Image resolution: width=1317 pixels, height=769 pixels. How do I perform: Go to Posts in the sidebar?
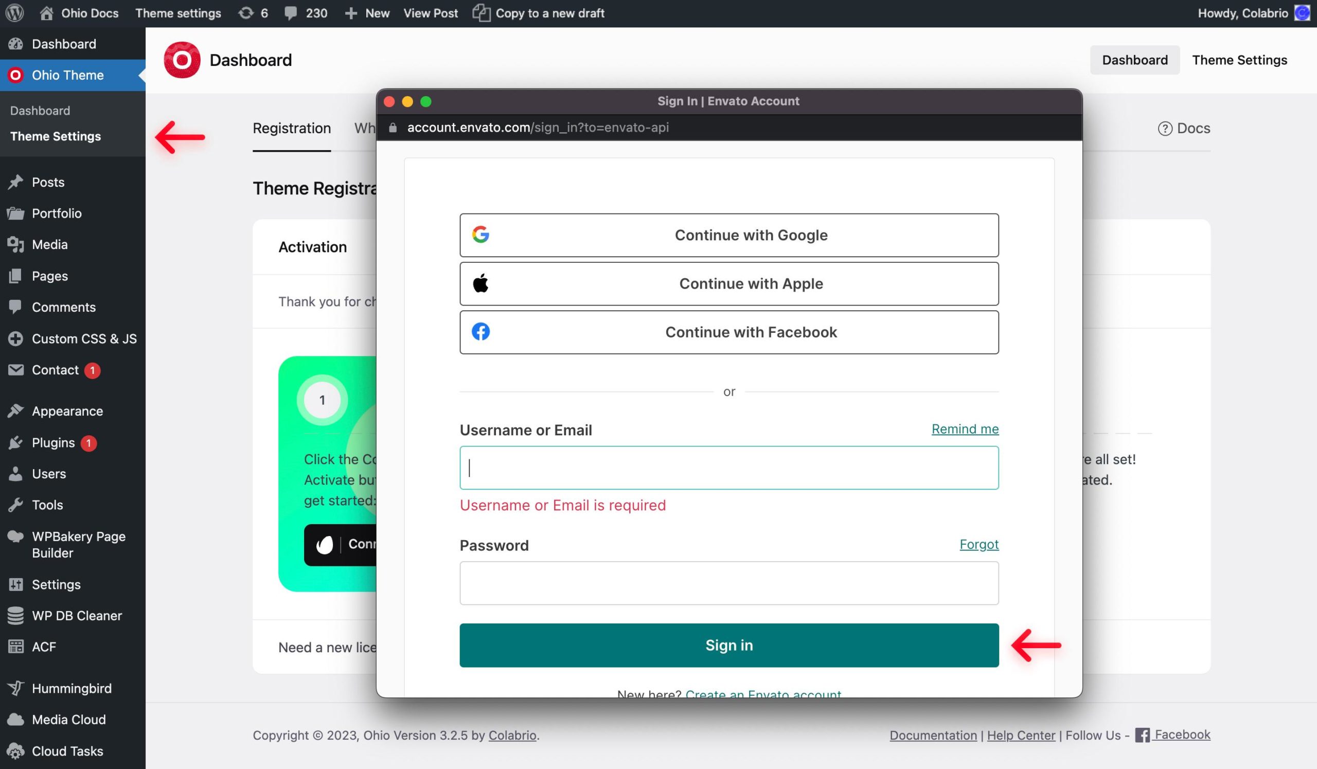click(73, 182)
